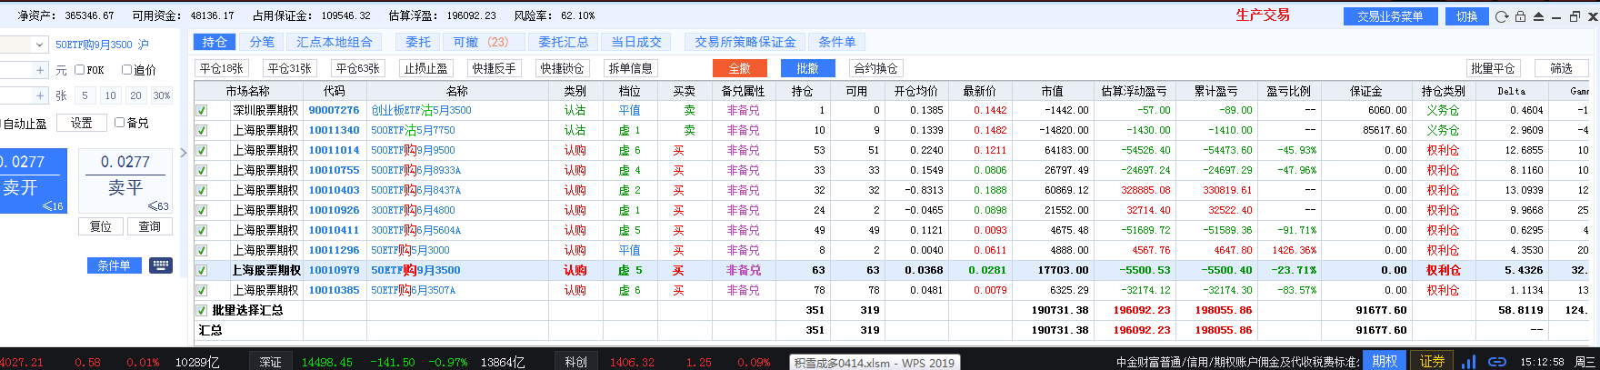Uncheck the row checkbox for contract 10011014
The image size is (1600, 370).
click(x=202, y=150)
